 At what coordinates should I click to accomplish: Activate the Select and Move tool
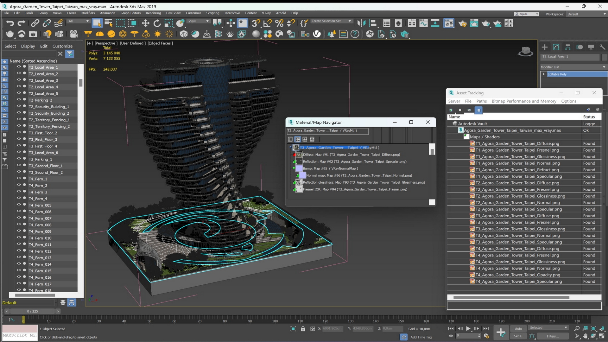[x=145, y=23]
